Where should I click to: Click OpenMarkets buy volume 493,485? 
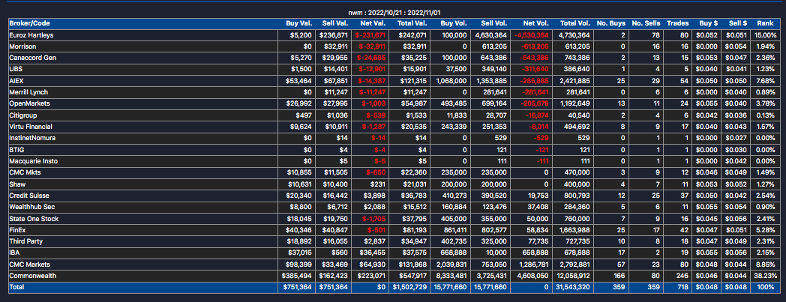(454, 103)
